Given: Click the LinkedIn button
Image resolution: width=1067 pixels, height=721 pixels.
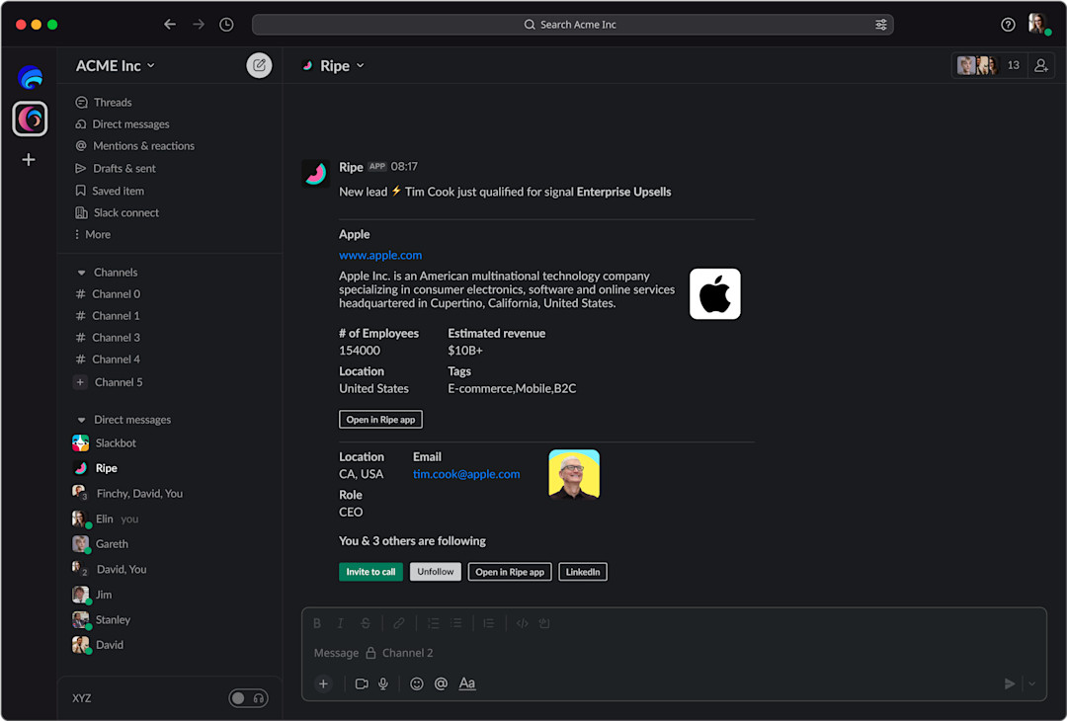Looking at the screenshot, I should (583, 572).
